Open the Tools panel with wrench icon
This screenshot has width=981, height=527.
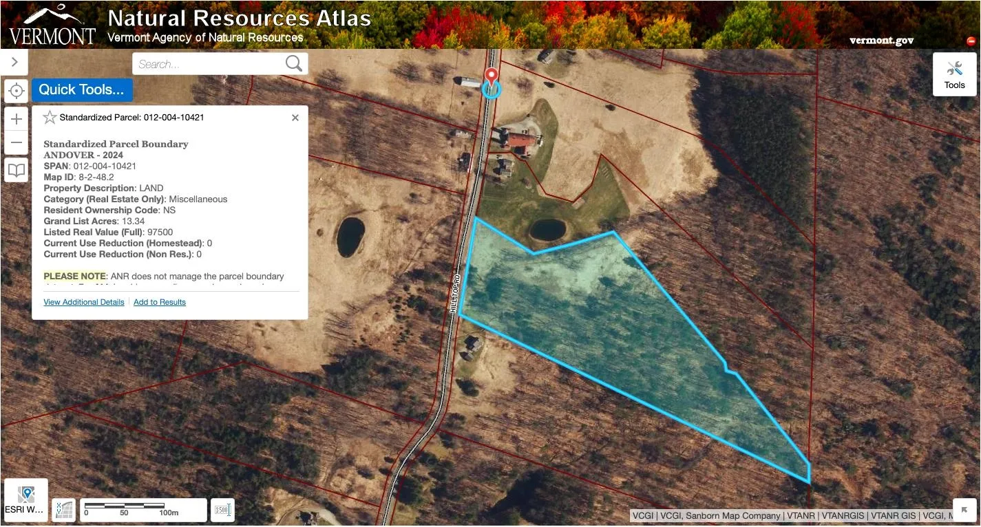point(954,74)
